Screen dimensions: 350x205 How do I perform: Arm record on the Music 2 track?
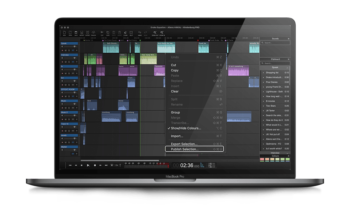pos(63,120)
